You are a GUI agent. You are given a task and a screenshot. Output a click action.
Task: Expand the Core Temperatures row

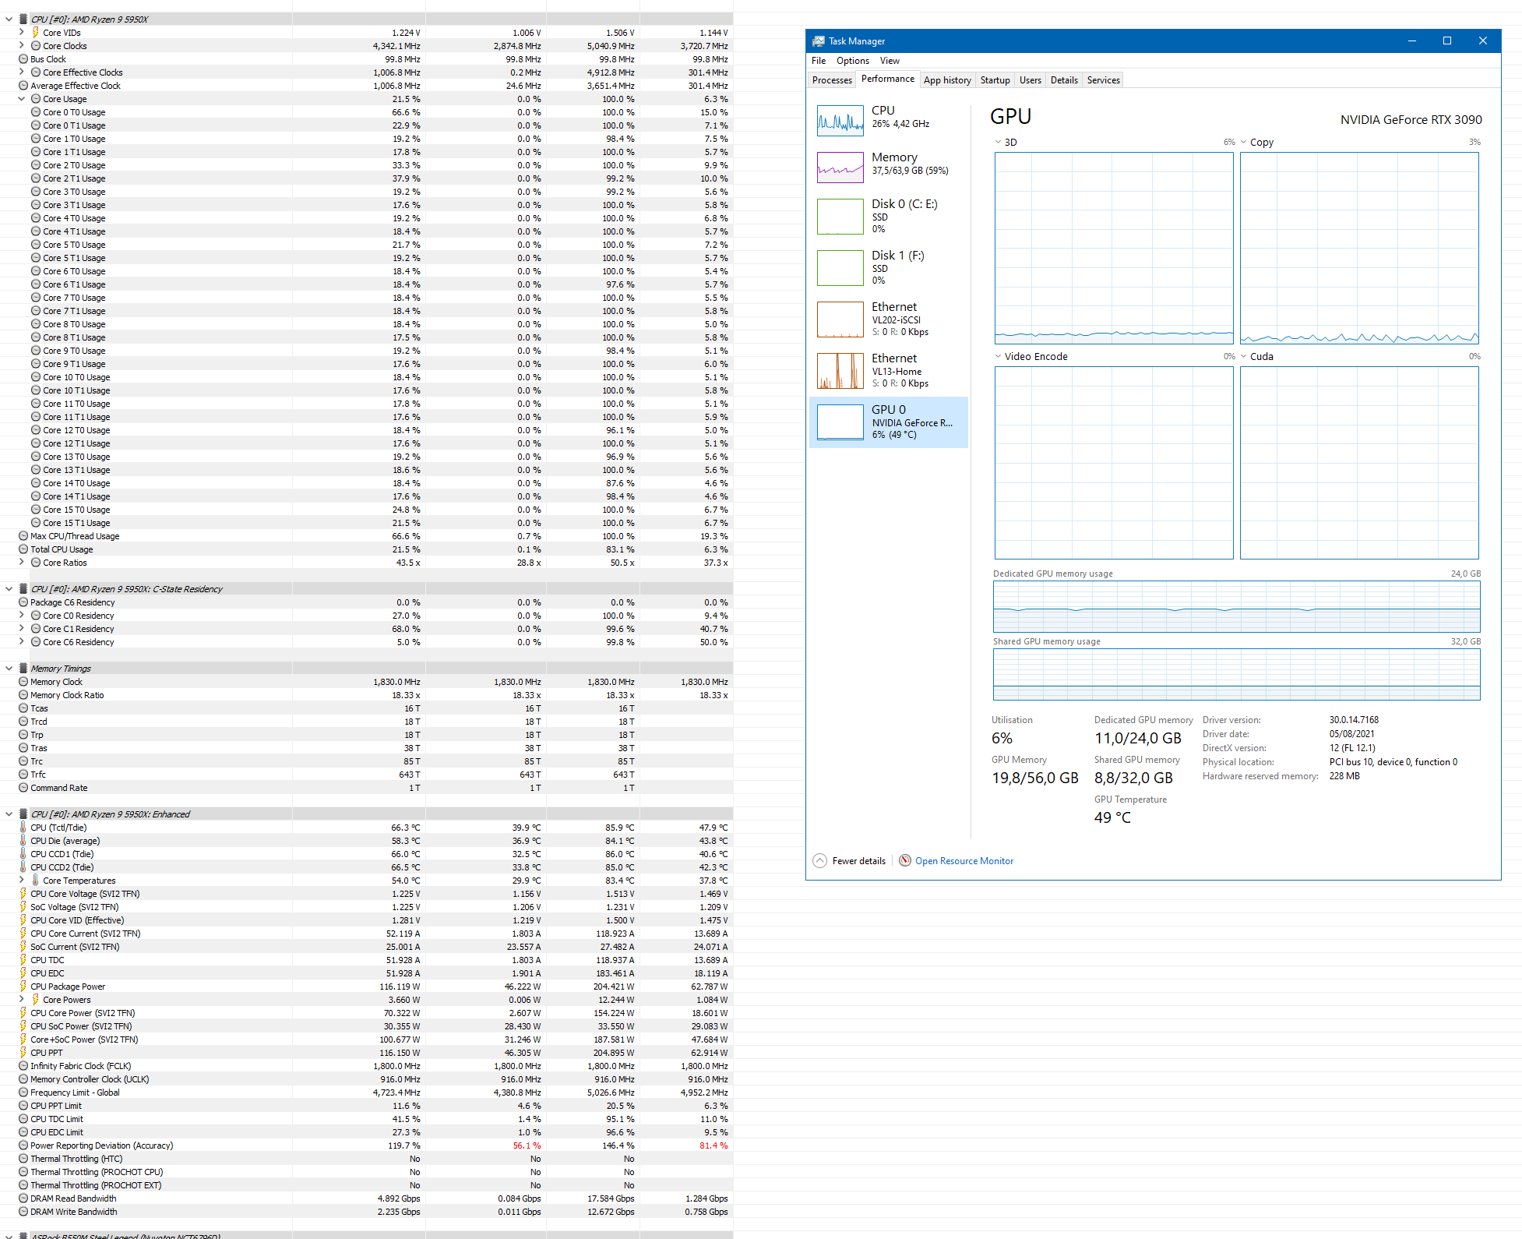point(21,881)
